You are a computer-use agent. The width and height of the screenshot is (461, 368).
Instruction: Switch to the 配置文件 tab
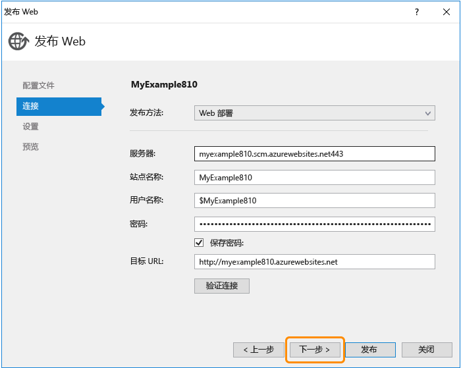click(x=38, y=86)
